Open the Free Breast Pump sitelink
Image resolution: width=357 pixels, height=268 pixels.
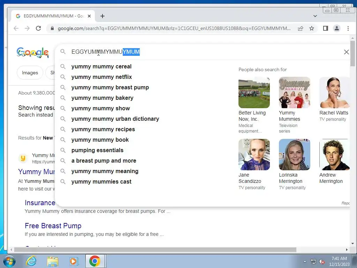53,226
